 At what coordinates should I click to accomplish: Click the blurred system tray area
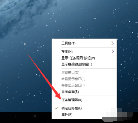click(117, 115)
